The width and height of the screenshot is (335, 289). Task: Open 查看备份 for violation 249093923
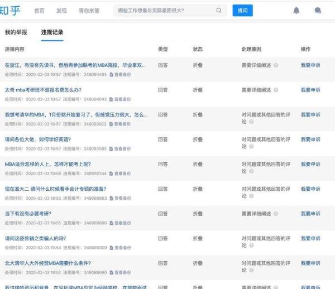(120, 124)
